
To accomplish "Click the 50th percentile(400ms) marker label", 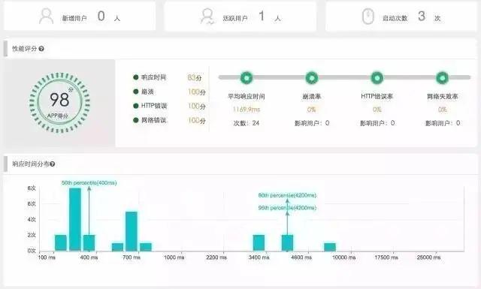I will point(89,183).
